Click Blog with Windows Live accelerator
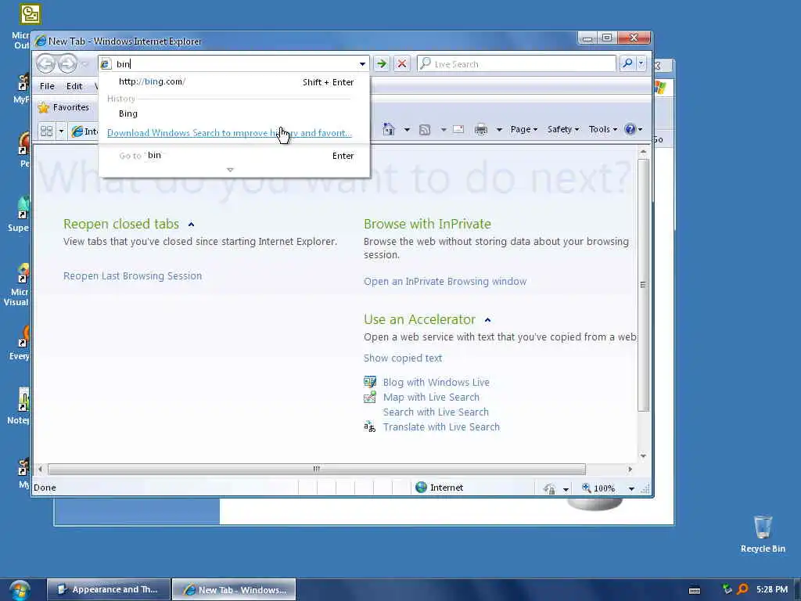Screen dimensions: 801x601 coord(436,382)
